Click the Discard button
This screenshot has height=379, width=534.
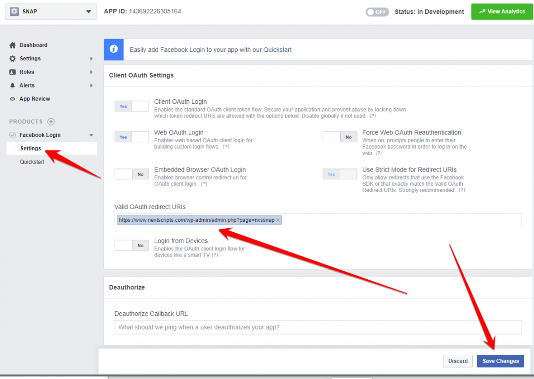(x=458, y=361)
